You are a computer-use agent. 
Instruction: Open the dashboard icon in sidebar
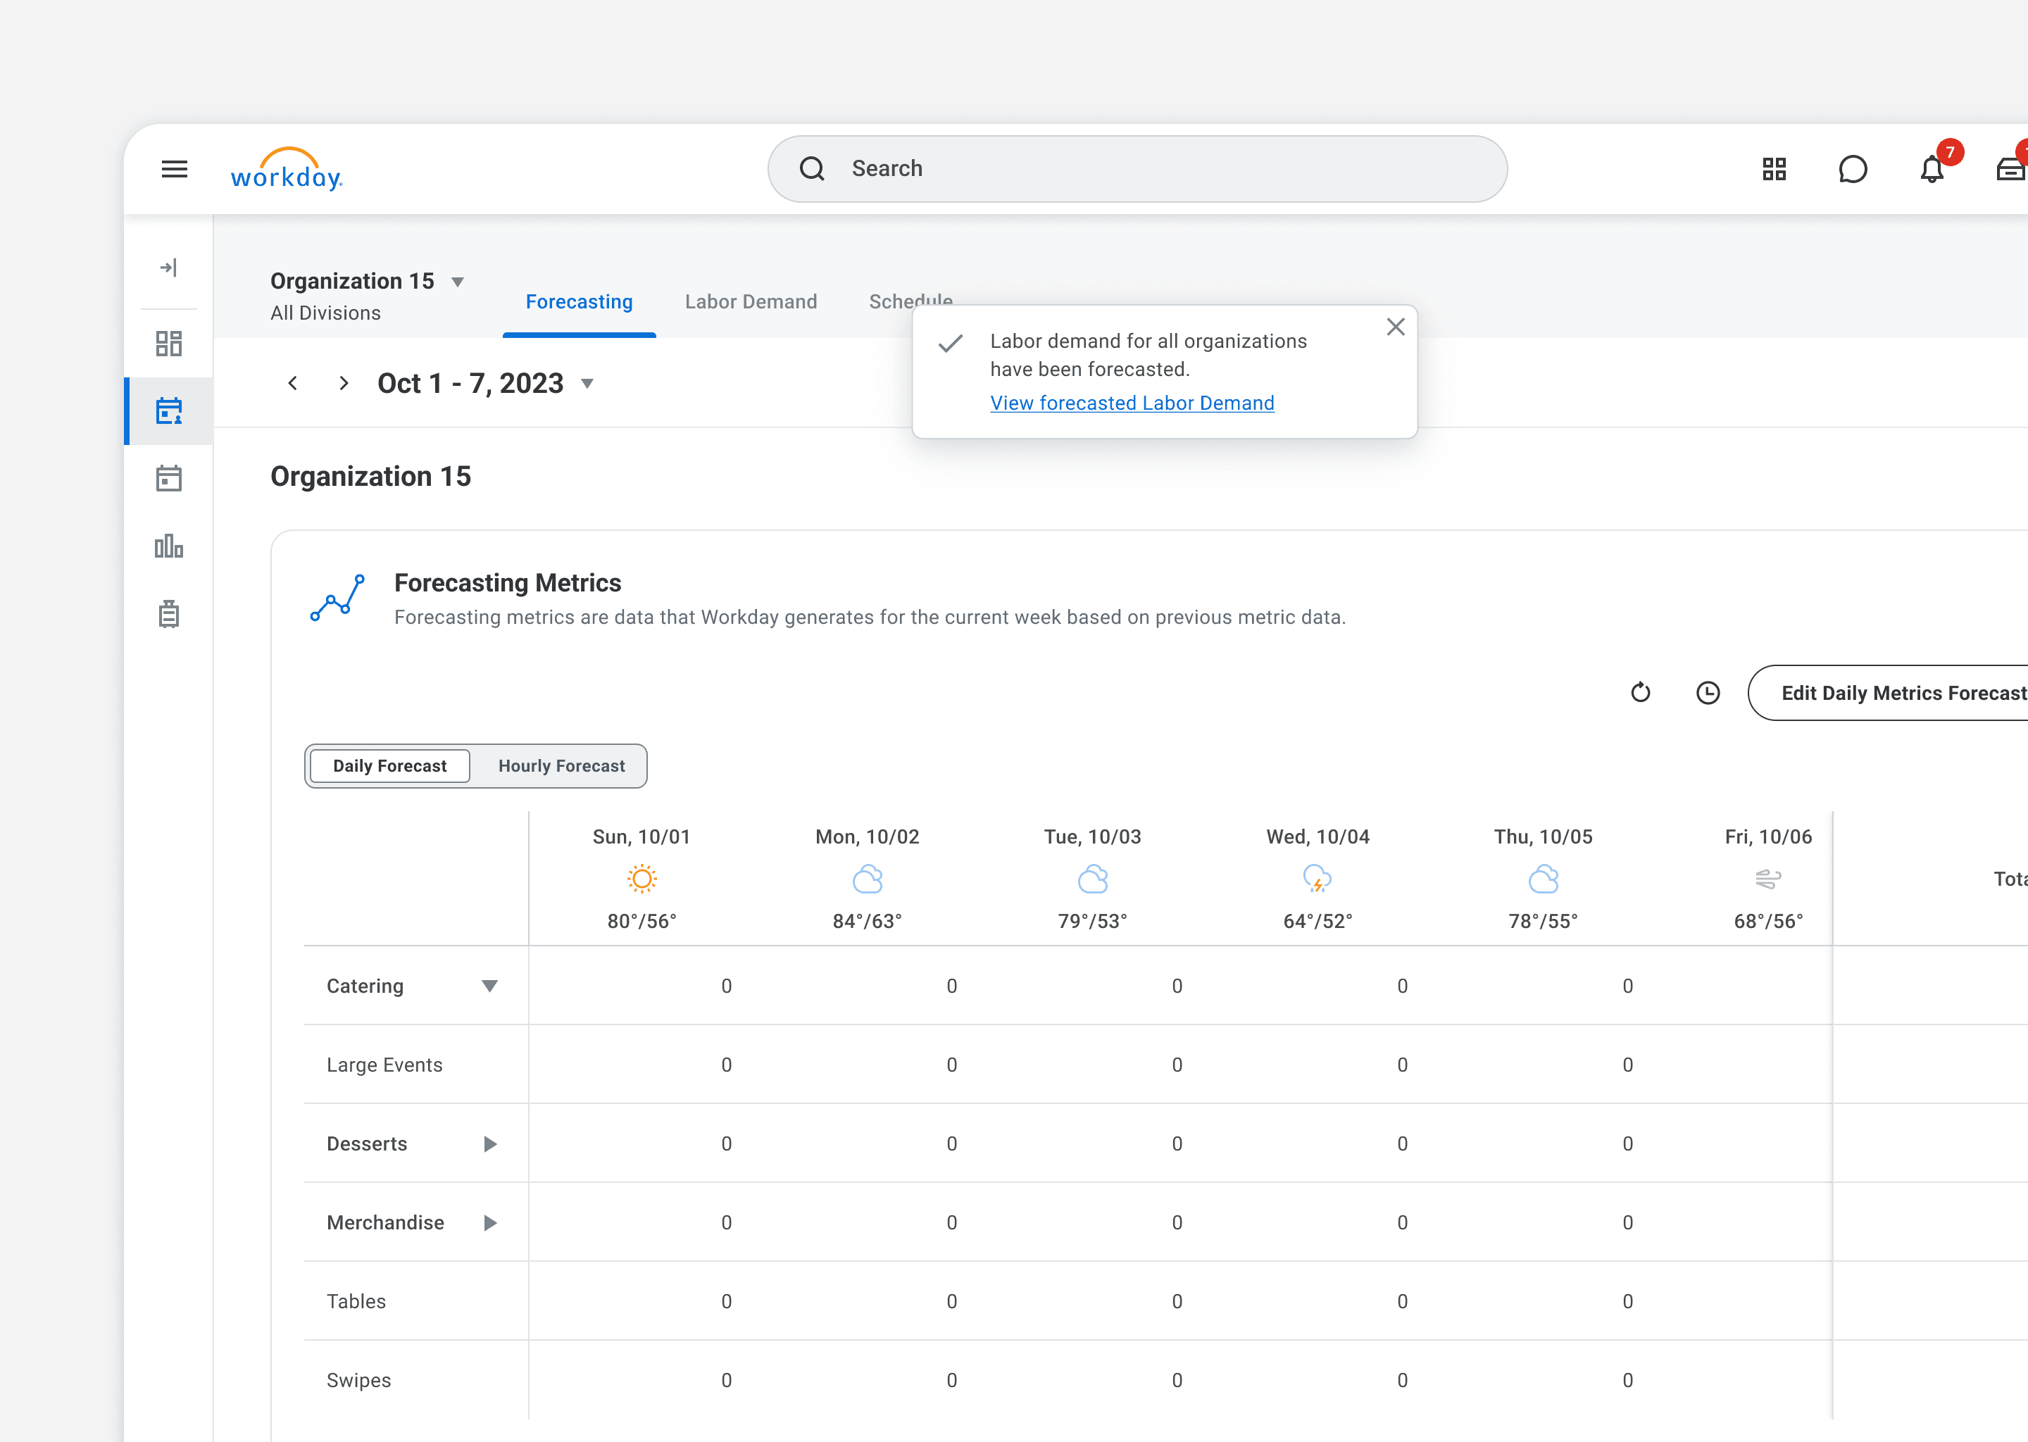tap(169, 344)
